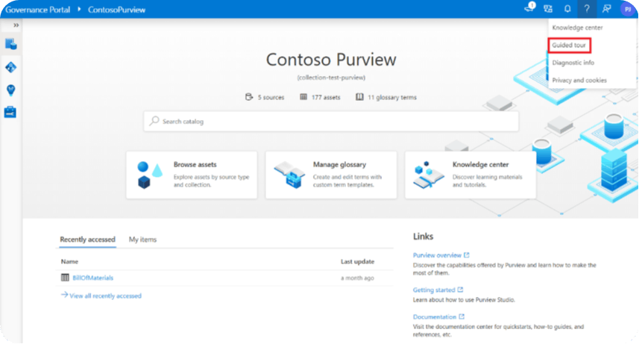Switch to the My items tab
The height and width of the screenshot is (344, 639).
point(142,240)
